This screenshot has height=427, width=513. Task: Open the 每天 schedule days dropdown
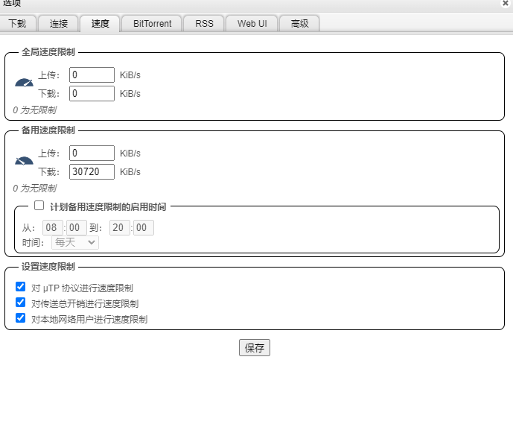(75, 243)
